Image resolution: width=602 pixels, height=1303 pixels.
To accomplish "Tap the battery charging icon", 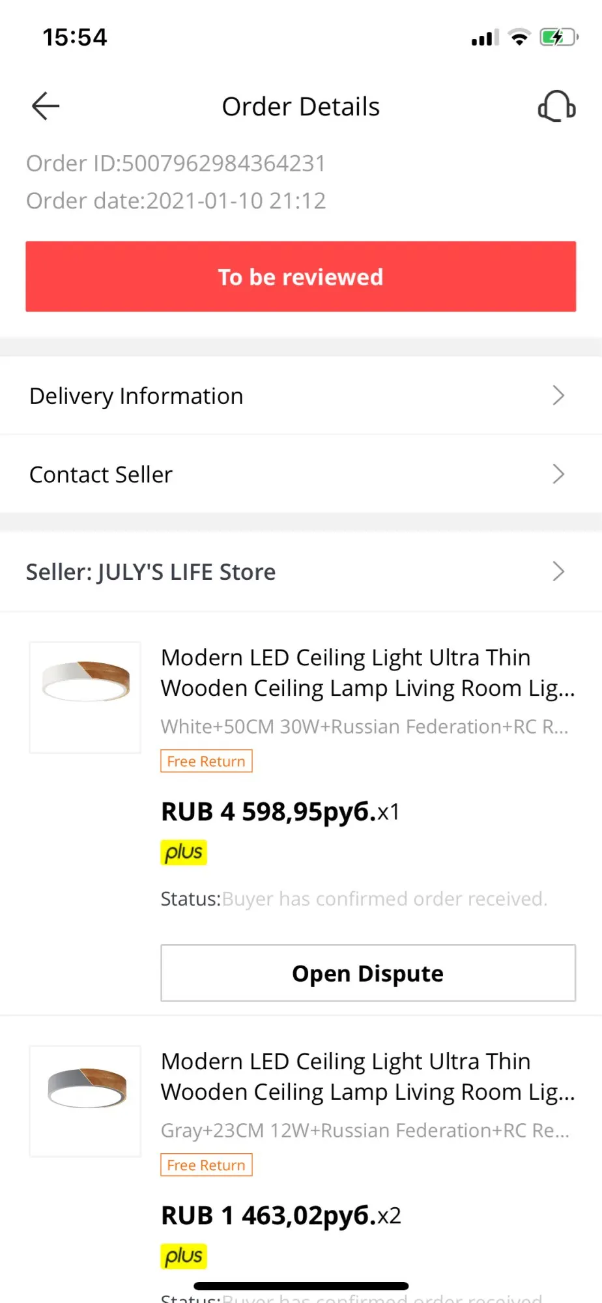I will tap(559, 37).
